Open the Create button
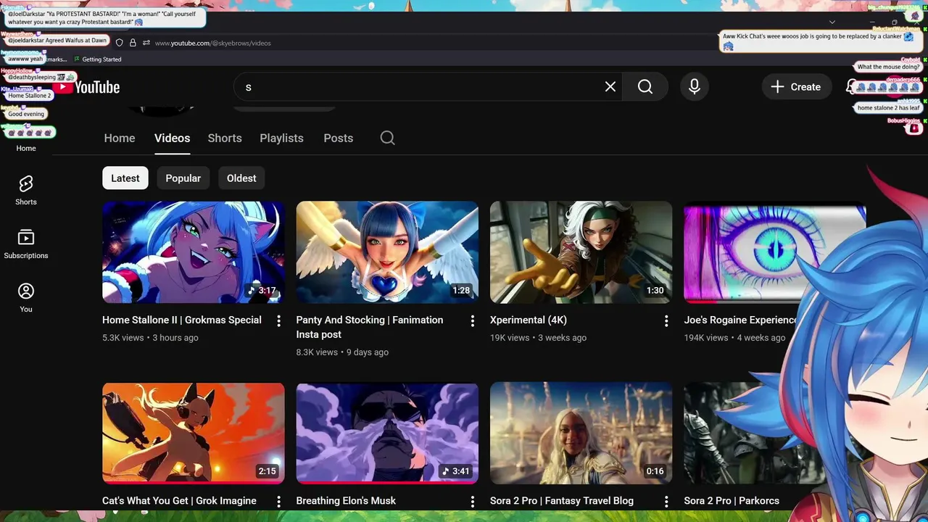 pyautogui.click(x=795, y=87)
